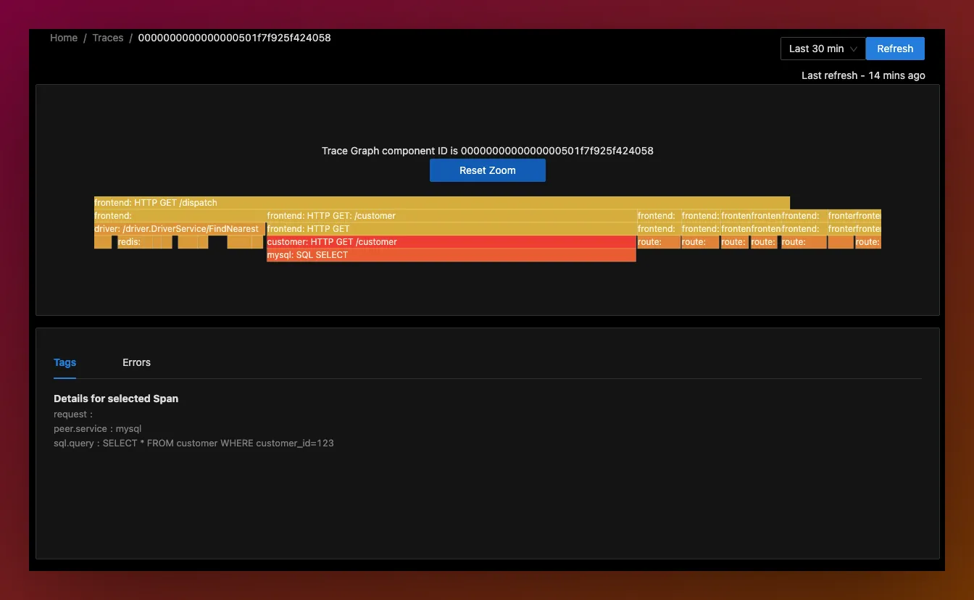
Task: Select the frontend: HTTP GET: /customer span
Action: [x=451, y=216]
